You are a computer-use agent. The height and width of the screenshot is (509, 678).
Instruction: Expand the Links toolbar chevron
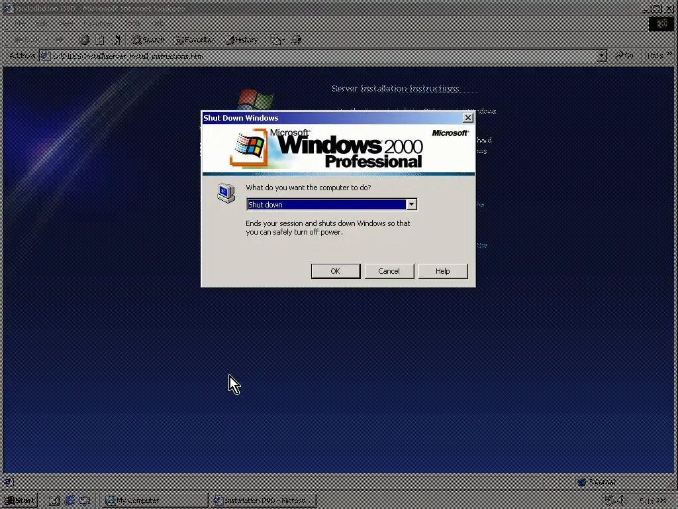670,54
